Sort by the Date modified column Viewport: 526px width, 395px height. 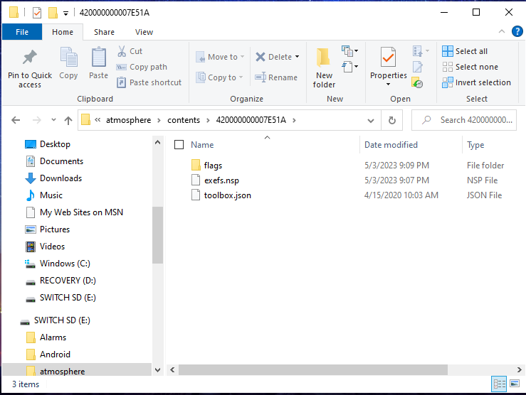[x=391, y=145]
